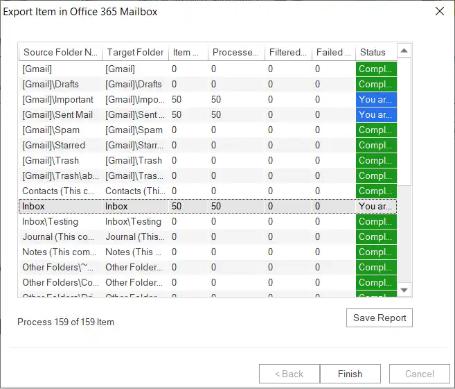Screen dimensions: 455x389
Task: Click target folder cell [Gmail]\Impo...
Action: click(135, 100)
